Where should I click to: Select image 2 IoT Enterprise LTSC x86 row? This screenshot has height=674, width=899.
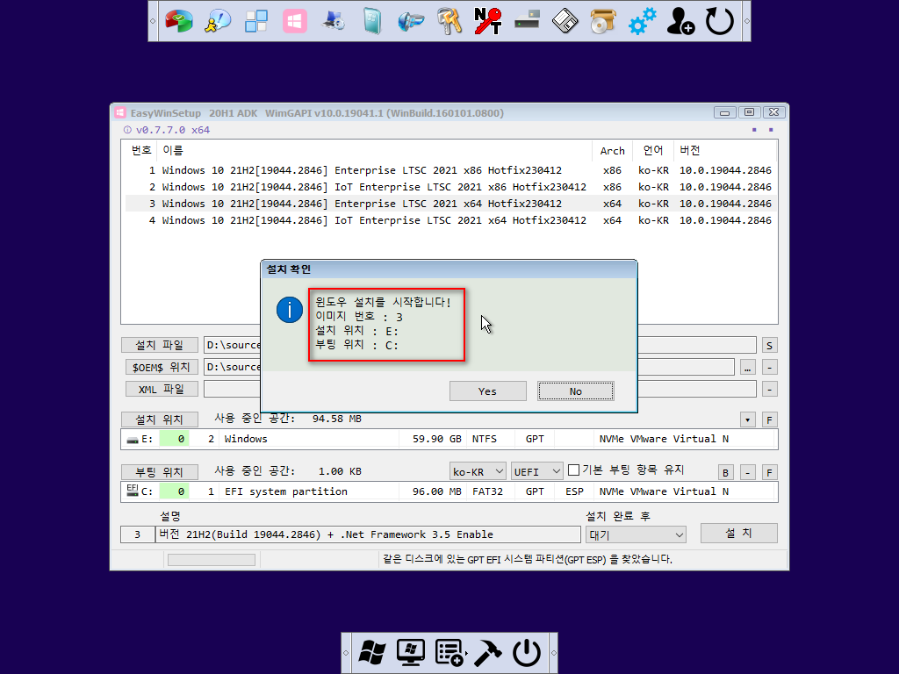(449, 187)
